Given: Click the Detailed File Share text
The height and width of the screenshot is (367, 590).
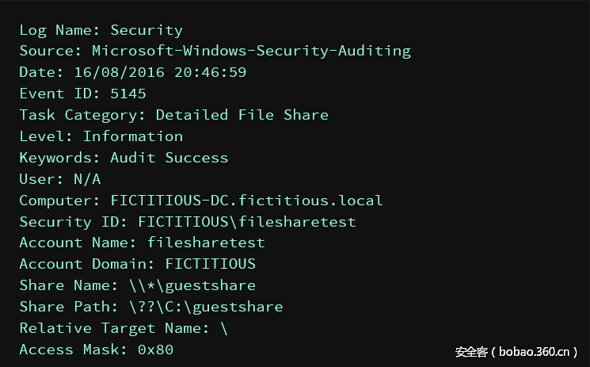Looking at the screenshot, I should (242, 115).
